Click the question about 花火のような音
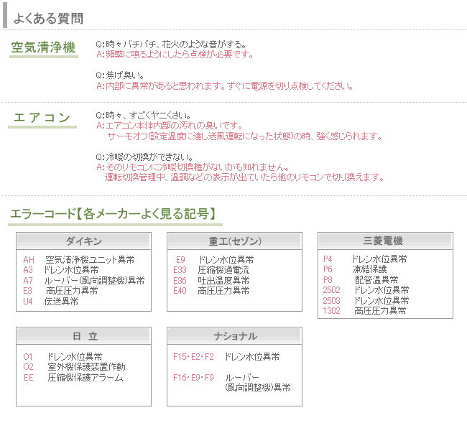The width and height of the screenshot is (467, 423). pyautogui.click(x=171, y=45)
